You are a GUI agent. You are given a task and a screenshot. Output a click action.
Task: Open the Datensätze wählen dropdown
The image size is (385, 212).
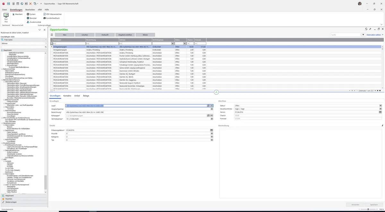click(375, 35)
